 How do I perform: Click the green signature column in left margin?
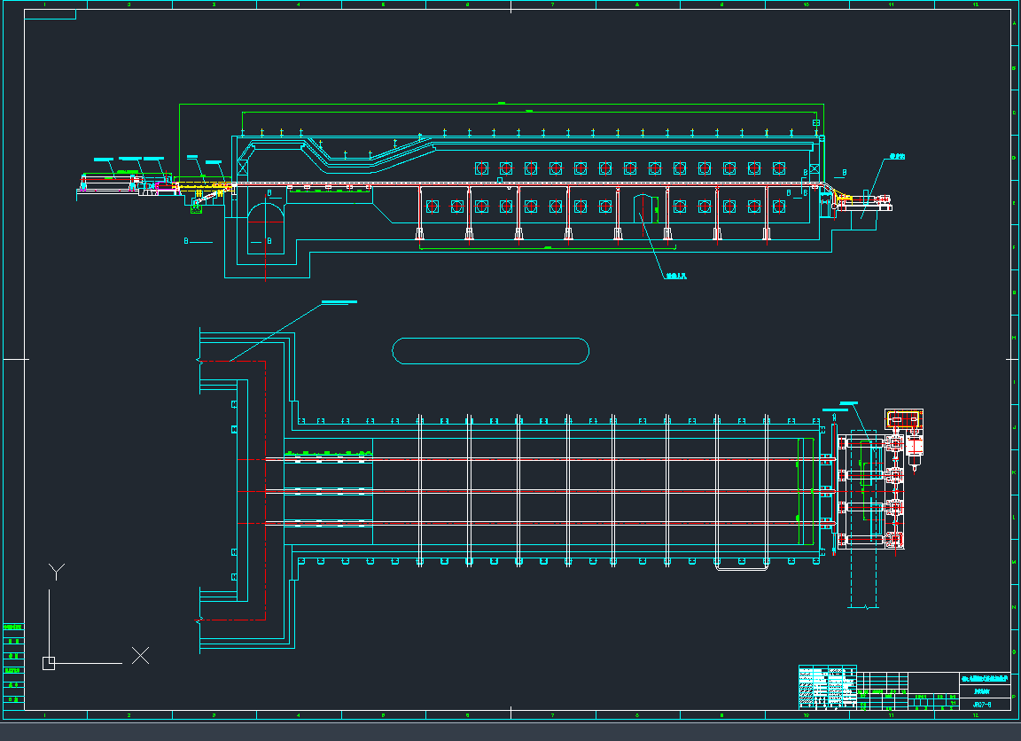13,665
